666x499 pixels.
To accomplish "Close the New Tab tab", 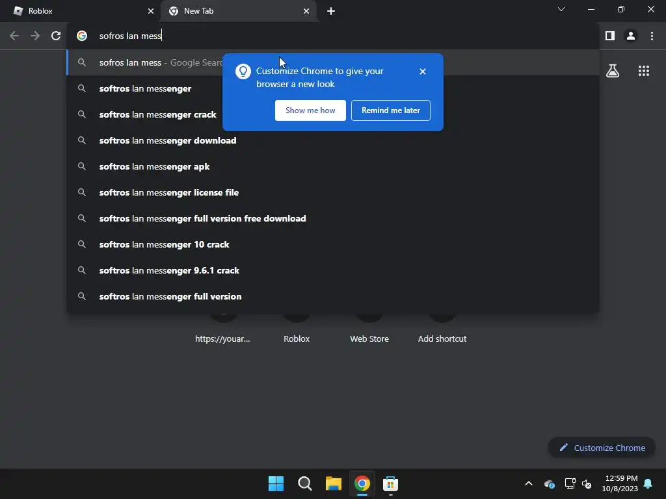I will coord(306,11).
